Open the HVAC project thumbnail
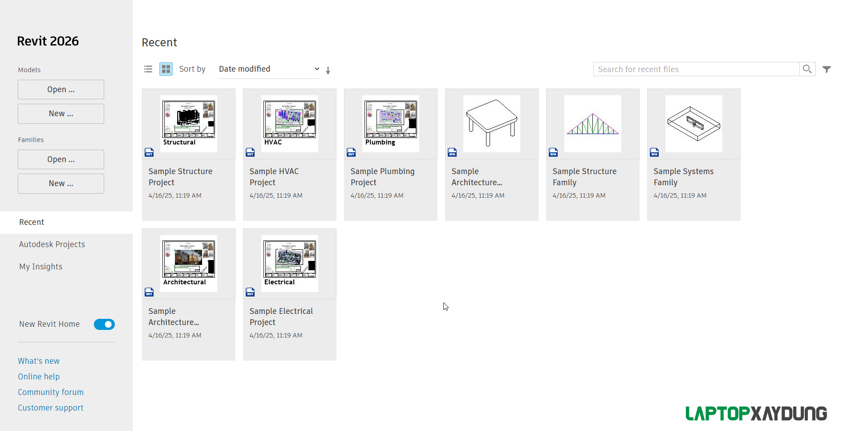 pyautogui.click(x=290, y=124)
